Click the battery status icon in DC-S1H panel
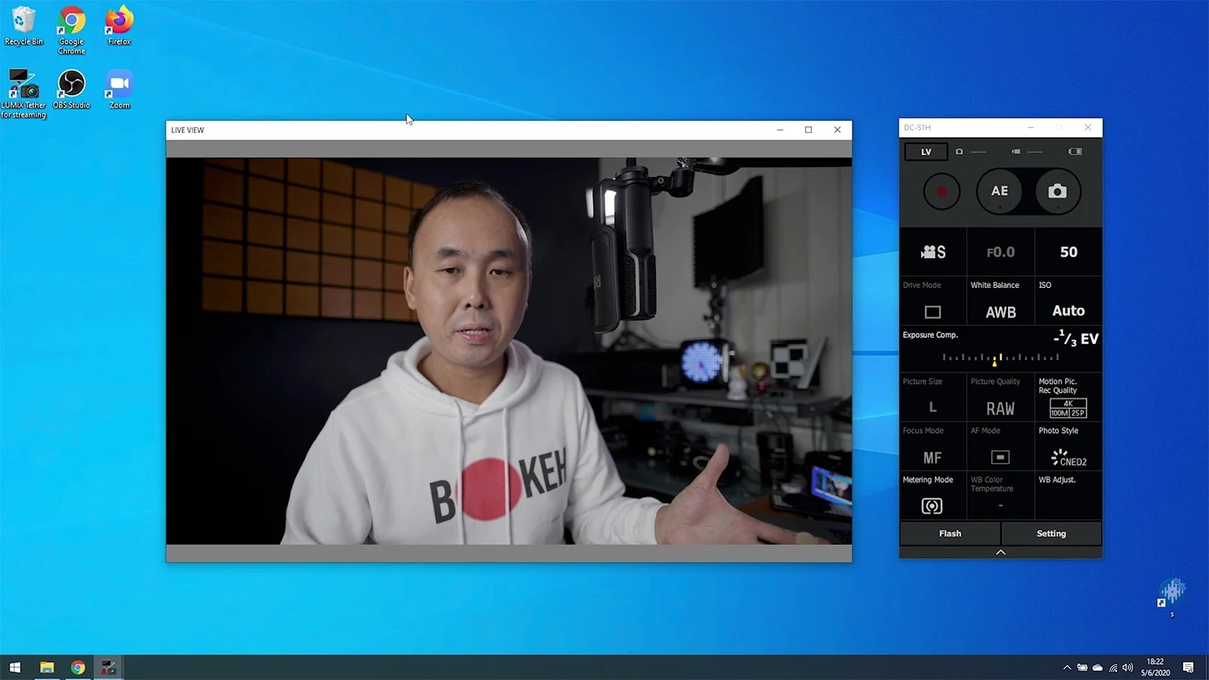Screen dimensions: 1209x680 [1076, 151]
